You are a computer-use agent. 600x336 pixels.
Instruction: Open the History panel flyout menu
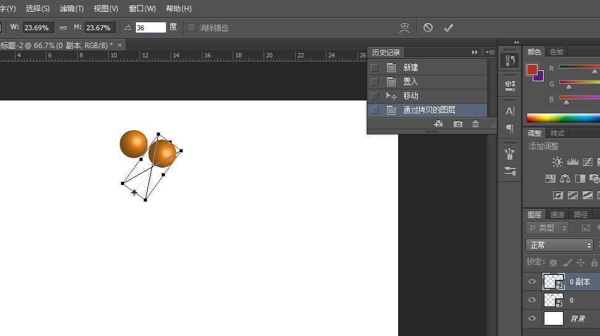(x=490, y=52)
